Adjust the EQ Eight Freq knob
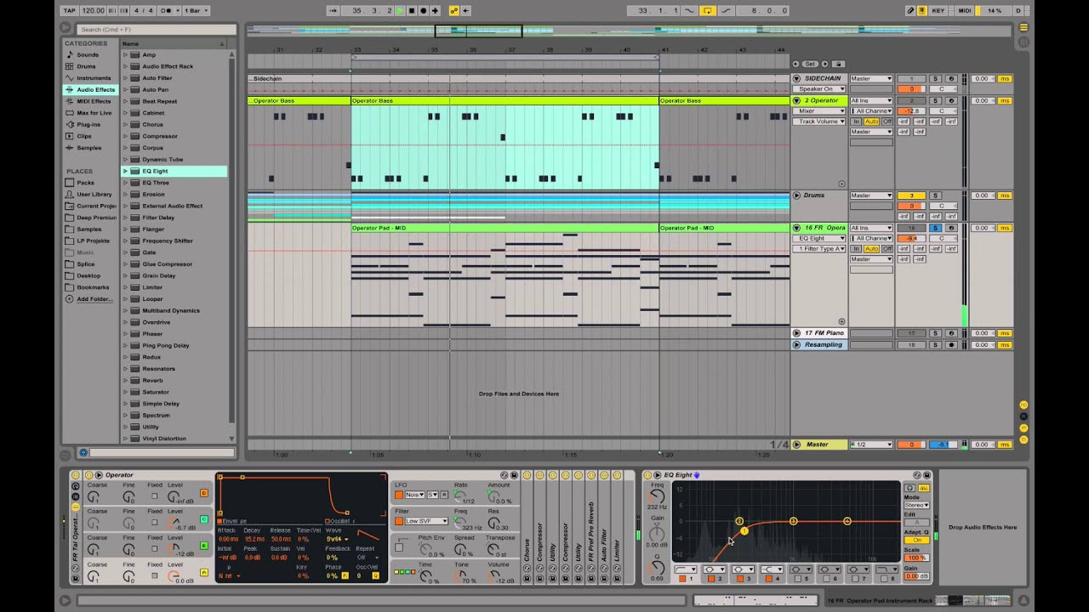 coord(657,496)
